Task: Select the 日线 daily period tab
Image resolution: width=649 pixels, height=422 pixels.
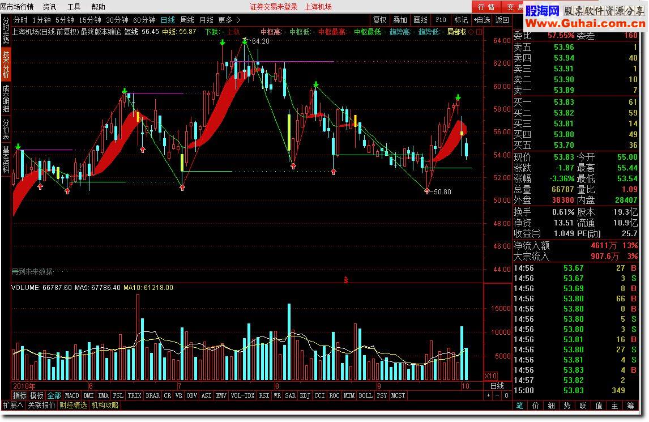Action: (168, 20)
